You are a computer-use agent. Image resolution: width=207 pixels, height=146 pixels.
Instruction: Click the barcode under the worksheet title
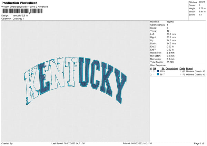pos(22,11)
